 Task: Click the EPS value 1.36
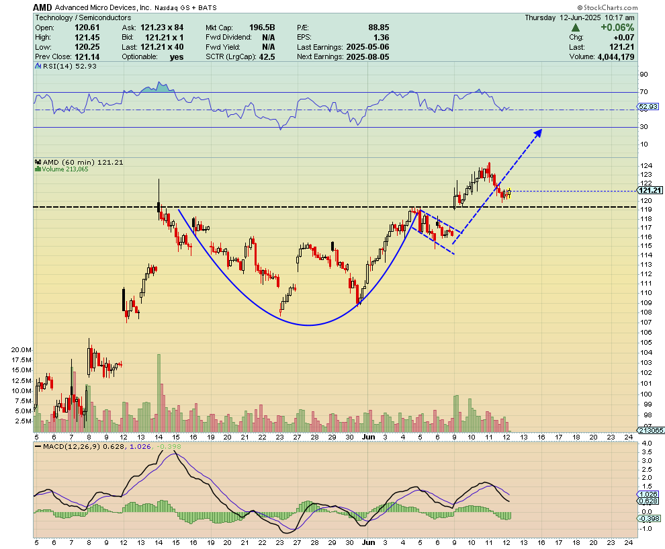pyautogui.click(x=382, y=38)
